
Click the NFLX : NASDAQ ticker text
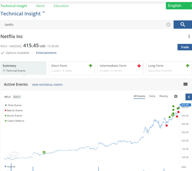coord(11,46)
